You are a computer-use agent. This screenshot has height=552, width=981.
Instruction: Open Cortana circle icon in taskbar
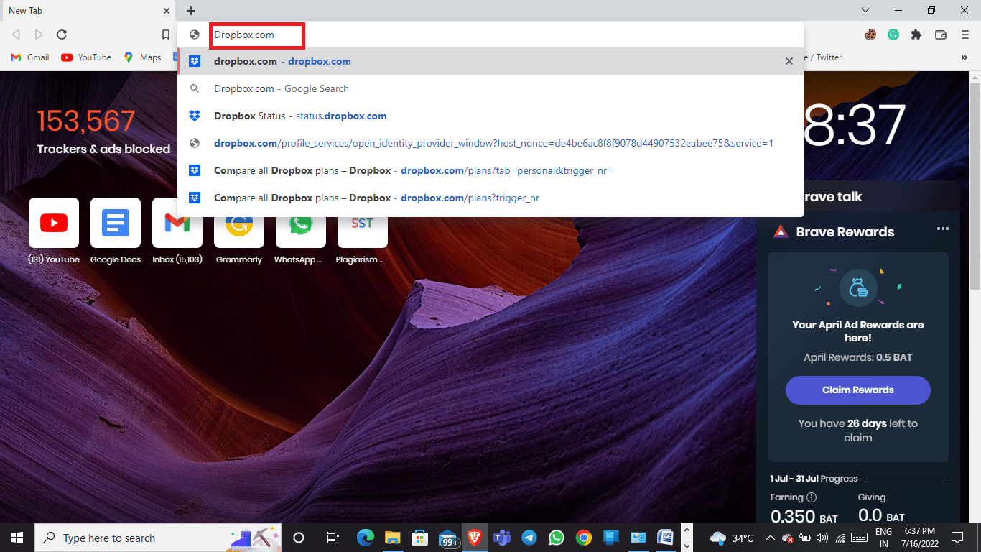click(299, 538)
